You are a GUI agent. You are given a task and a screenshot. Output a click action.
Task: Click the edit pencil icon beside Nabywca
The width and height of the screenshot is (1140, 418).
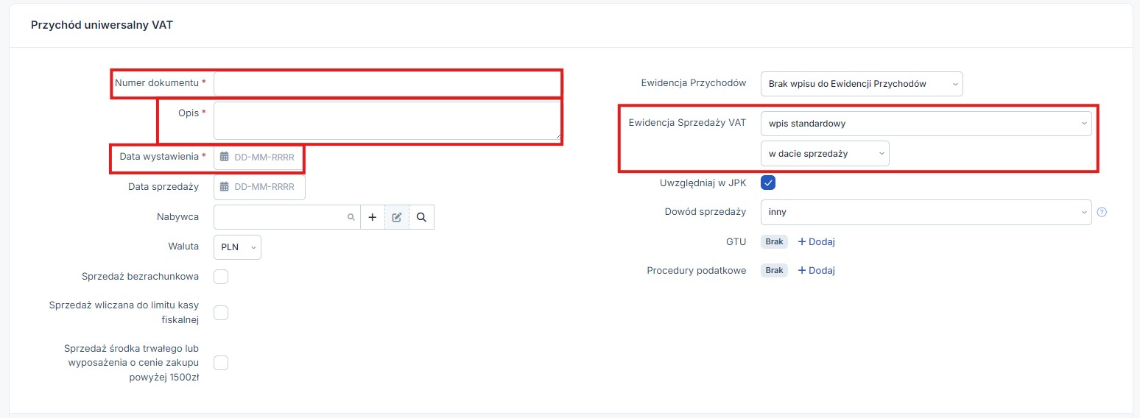pos(397,217)
